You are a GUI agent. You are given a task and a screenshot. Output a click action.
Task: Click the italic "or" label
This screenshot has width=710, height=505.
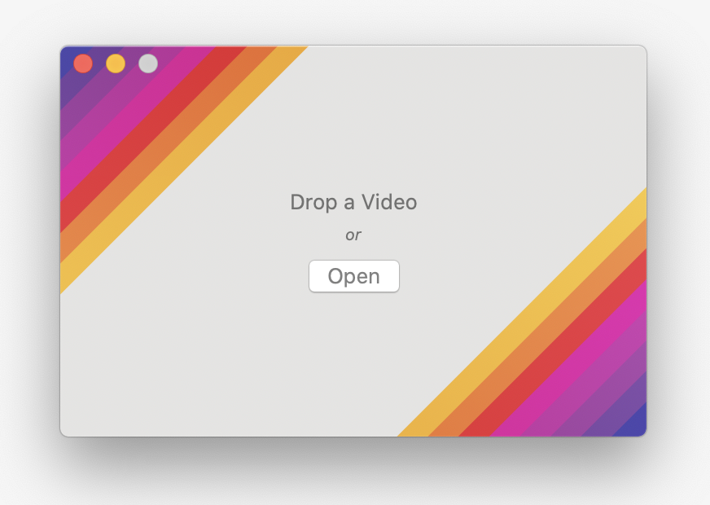click(x=353, y=235)
